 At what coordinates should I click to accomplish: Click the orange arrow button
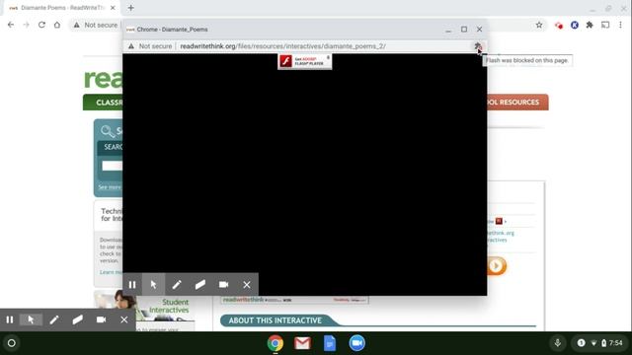496,266
